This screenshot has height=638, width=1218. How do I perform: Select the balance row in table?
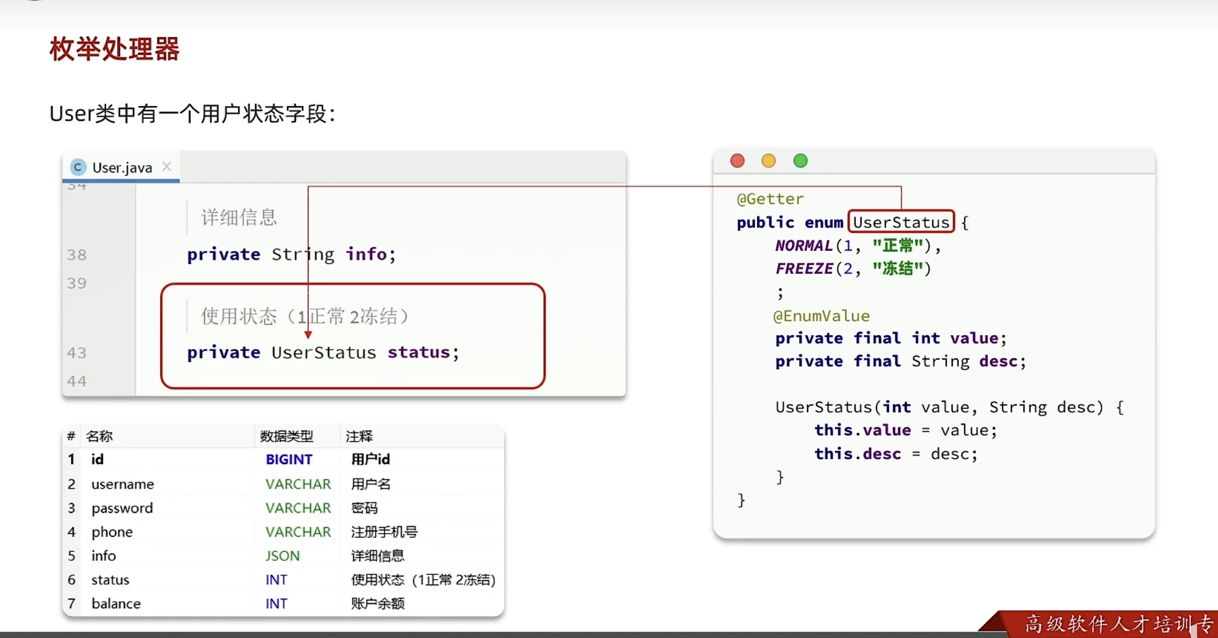(116, 604)
